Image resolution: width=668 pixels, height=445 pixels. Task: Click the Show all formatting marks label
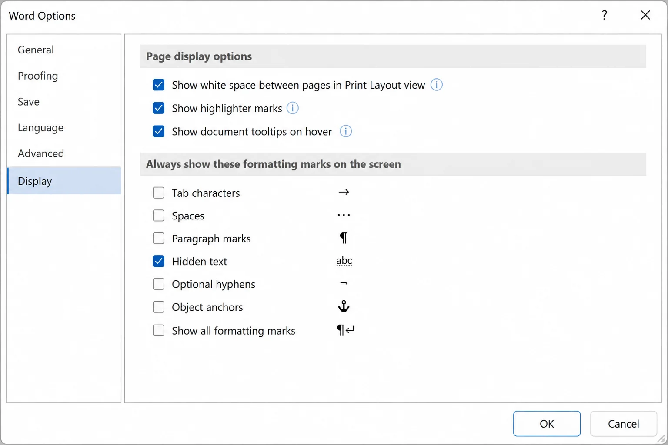pos(234,331)
